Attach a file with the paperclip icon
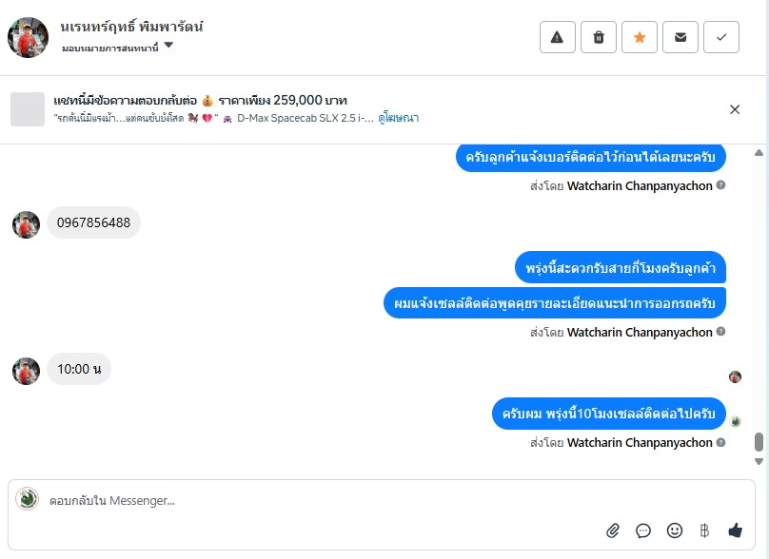This screenshot has height=559, width=769. (x=613, y=530)
